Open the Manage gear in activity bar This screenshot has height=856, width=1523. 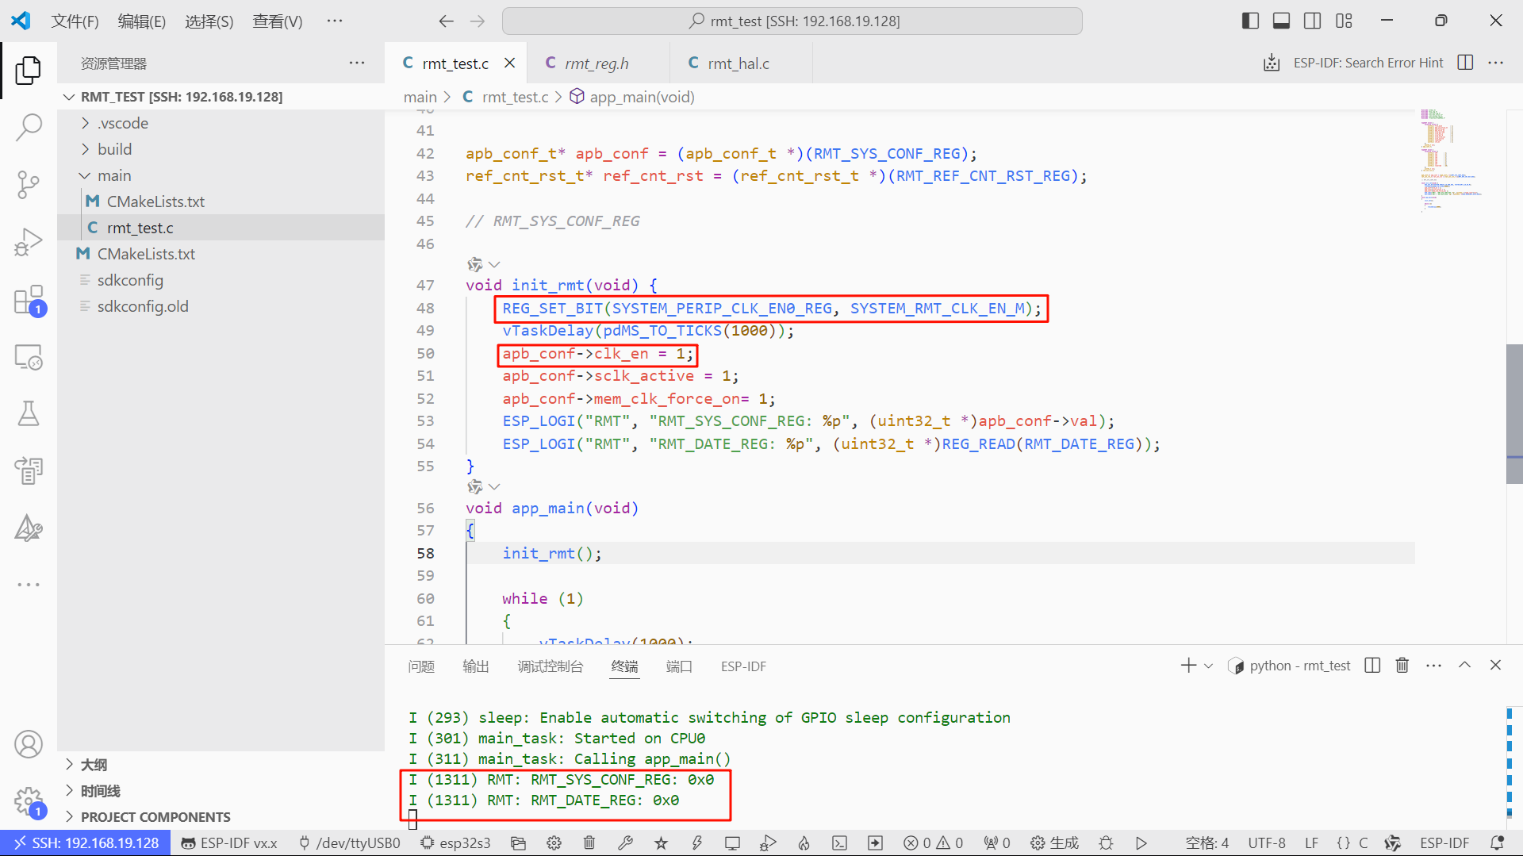29,801
